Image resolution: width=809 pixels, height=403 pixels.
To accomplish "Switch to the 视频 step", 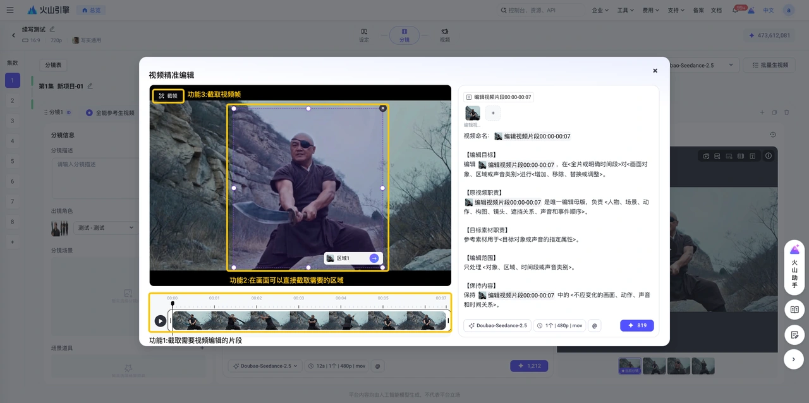I will (445, 35).
